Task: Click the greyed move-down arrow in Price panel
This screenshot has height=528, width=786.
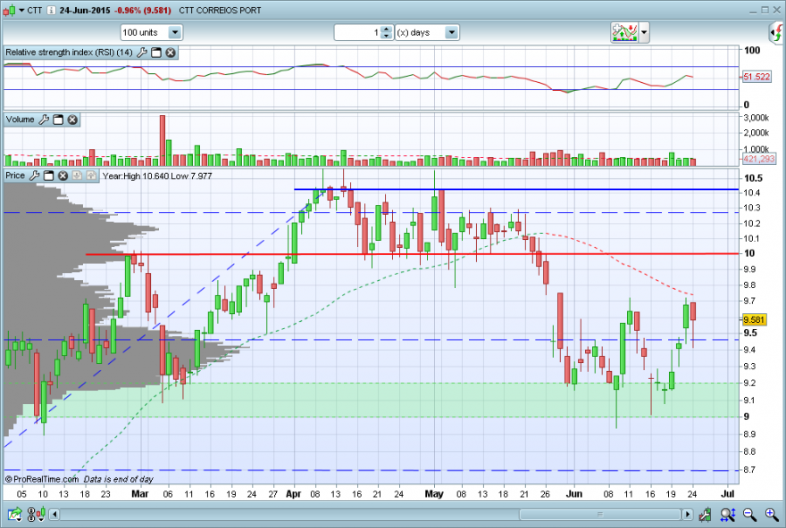Action: (77, 176)
